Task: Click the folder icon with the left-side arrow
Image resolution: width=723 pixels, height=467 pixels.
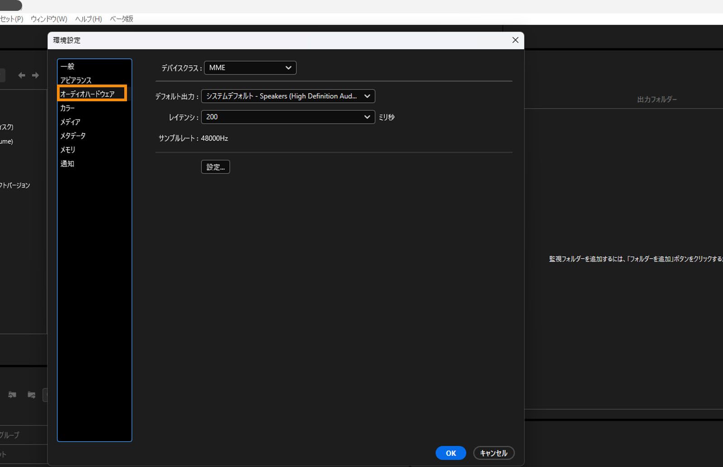Action: (12, 395)
